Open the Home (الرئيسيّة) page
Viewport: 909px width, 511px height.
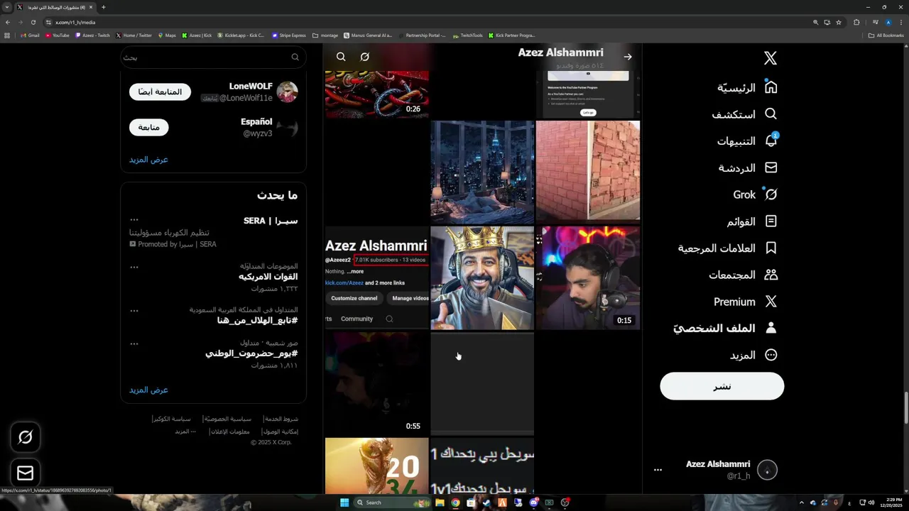pos(747,87)
